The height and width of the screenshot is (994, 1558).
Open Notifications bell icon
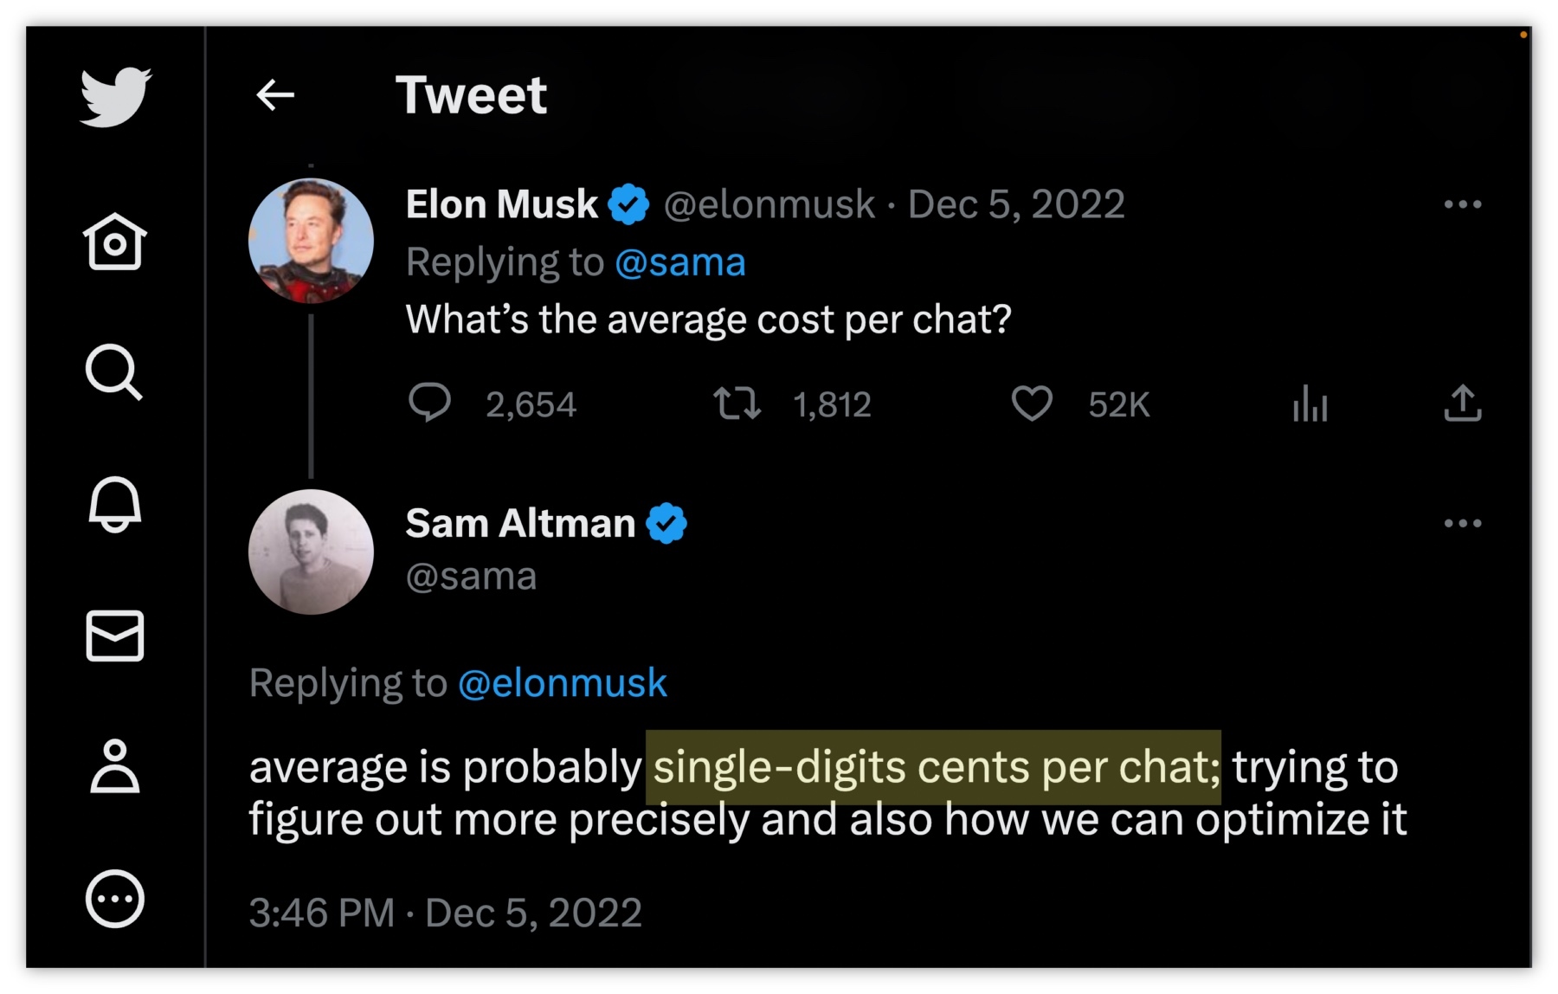tap(114, 504)
